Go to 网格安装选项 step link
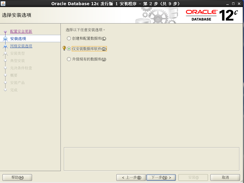Image resolution: width=244 pixels, height=183 pixels. [x=21, y=46]
